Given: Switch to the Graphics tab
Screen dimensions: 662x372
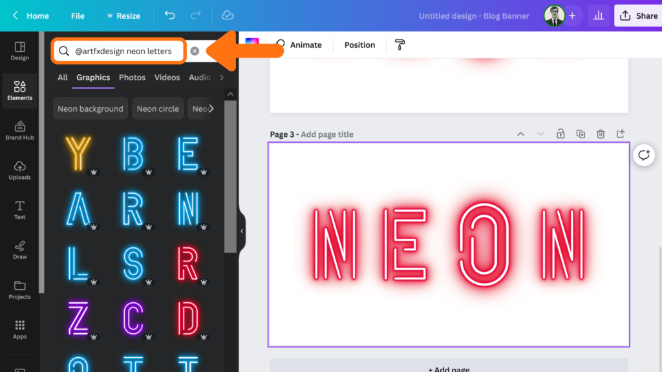Looking at the screenshot, I should coord(93,77).
